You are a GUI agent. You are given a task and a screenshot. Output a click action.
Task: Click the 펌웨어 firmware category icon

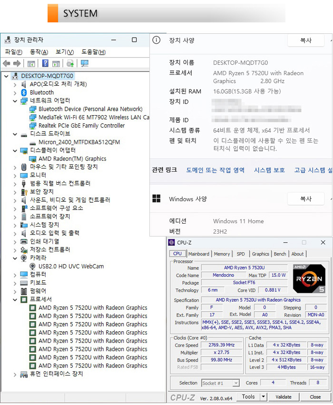24,291
